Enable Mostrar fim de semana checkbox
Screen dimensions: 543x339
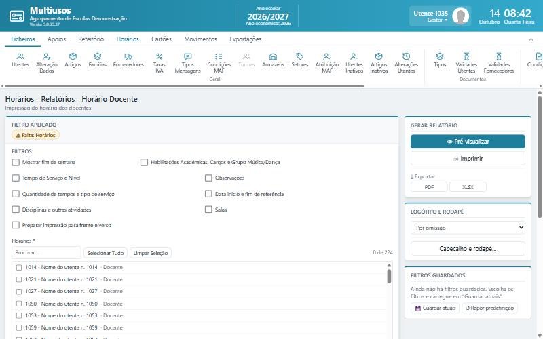pos(16,162)
